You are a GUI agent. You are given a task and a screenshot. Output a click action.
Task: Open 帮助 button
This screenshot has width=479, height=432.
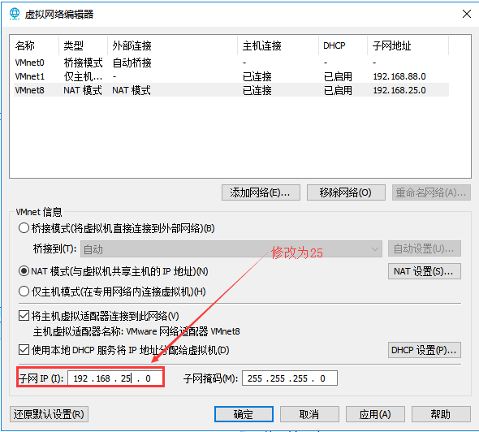441,414
